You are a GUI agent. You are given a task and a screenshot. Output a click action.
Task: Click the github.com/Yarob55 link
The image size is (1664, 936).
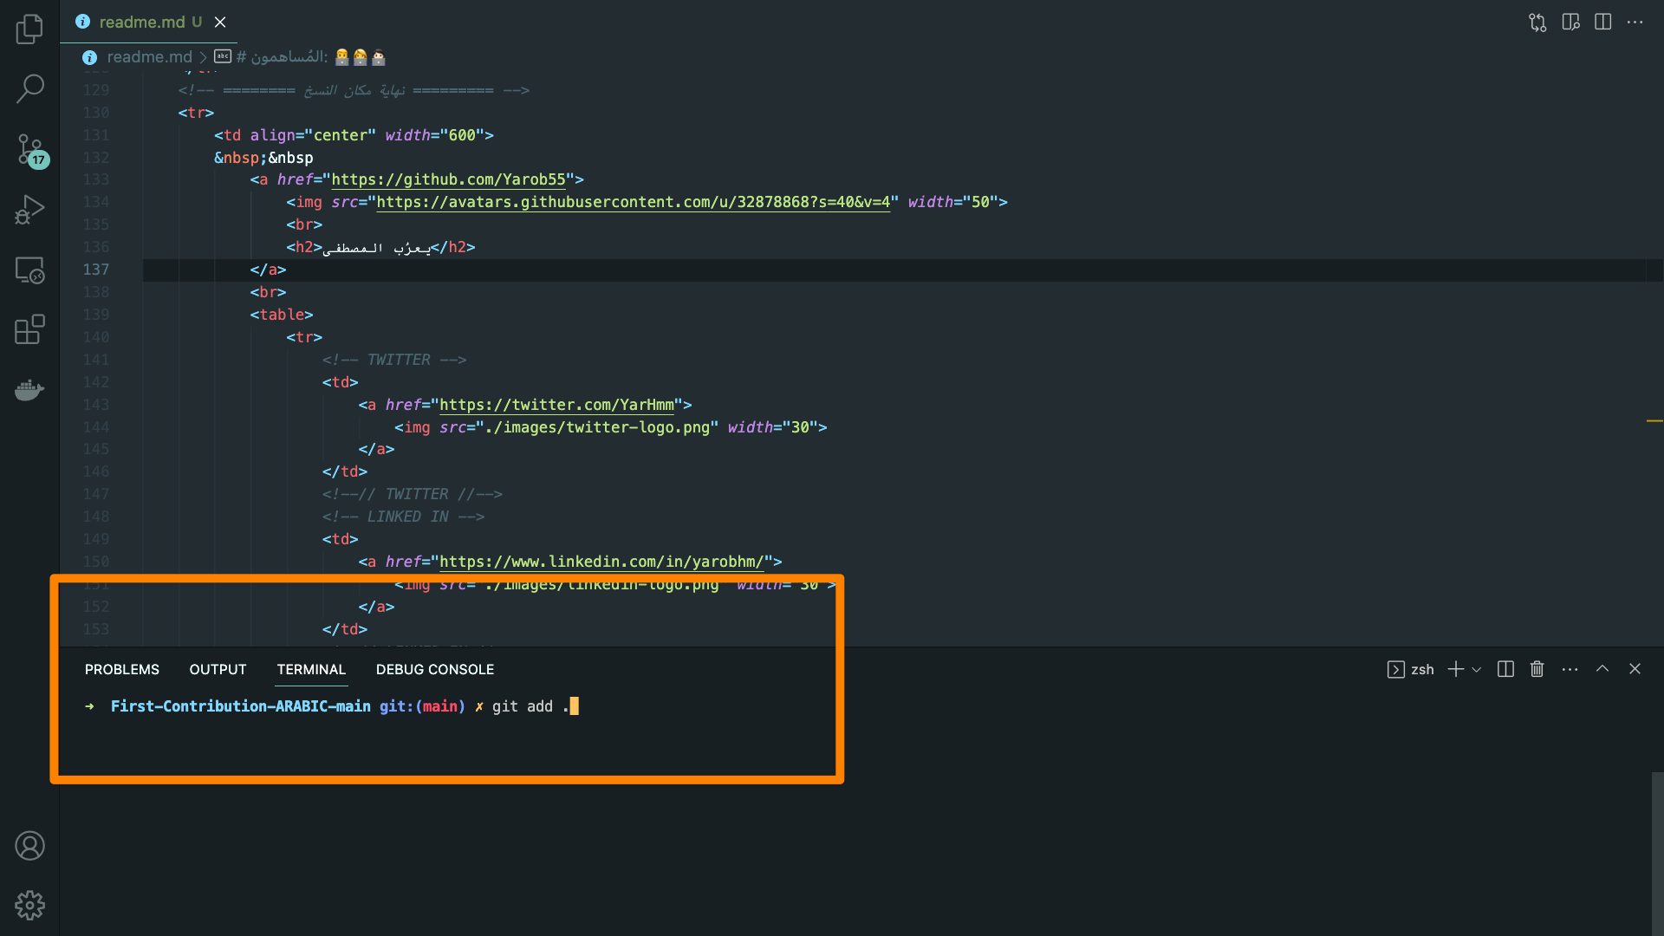pyautogui.click(x=448, y=179)
